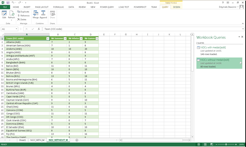Click the Delete query button
Viewport: 246px width, 147px height.
point(22,19)
